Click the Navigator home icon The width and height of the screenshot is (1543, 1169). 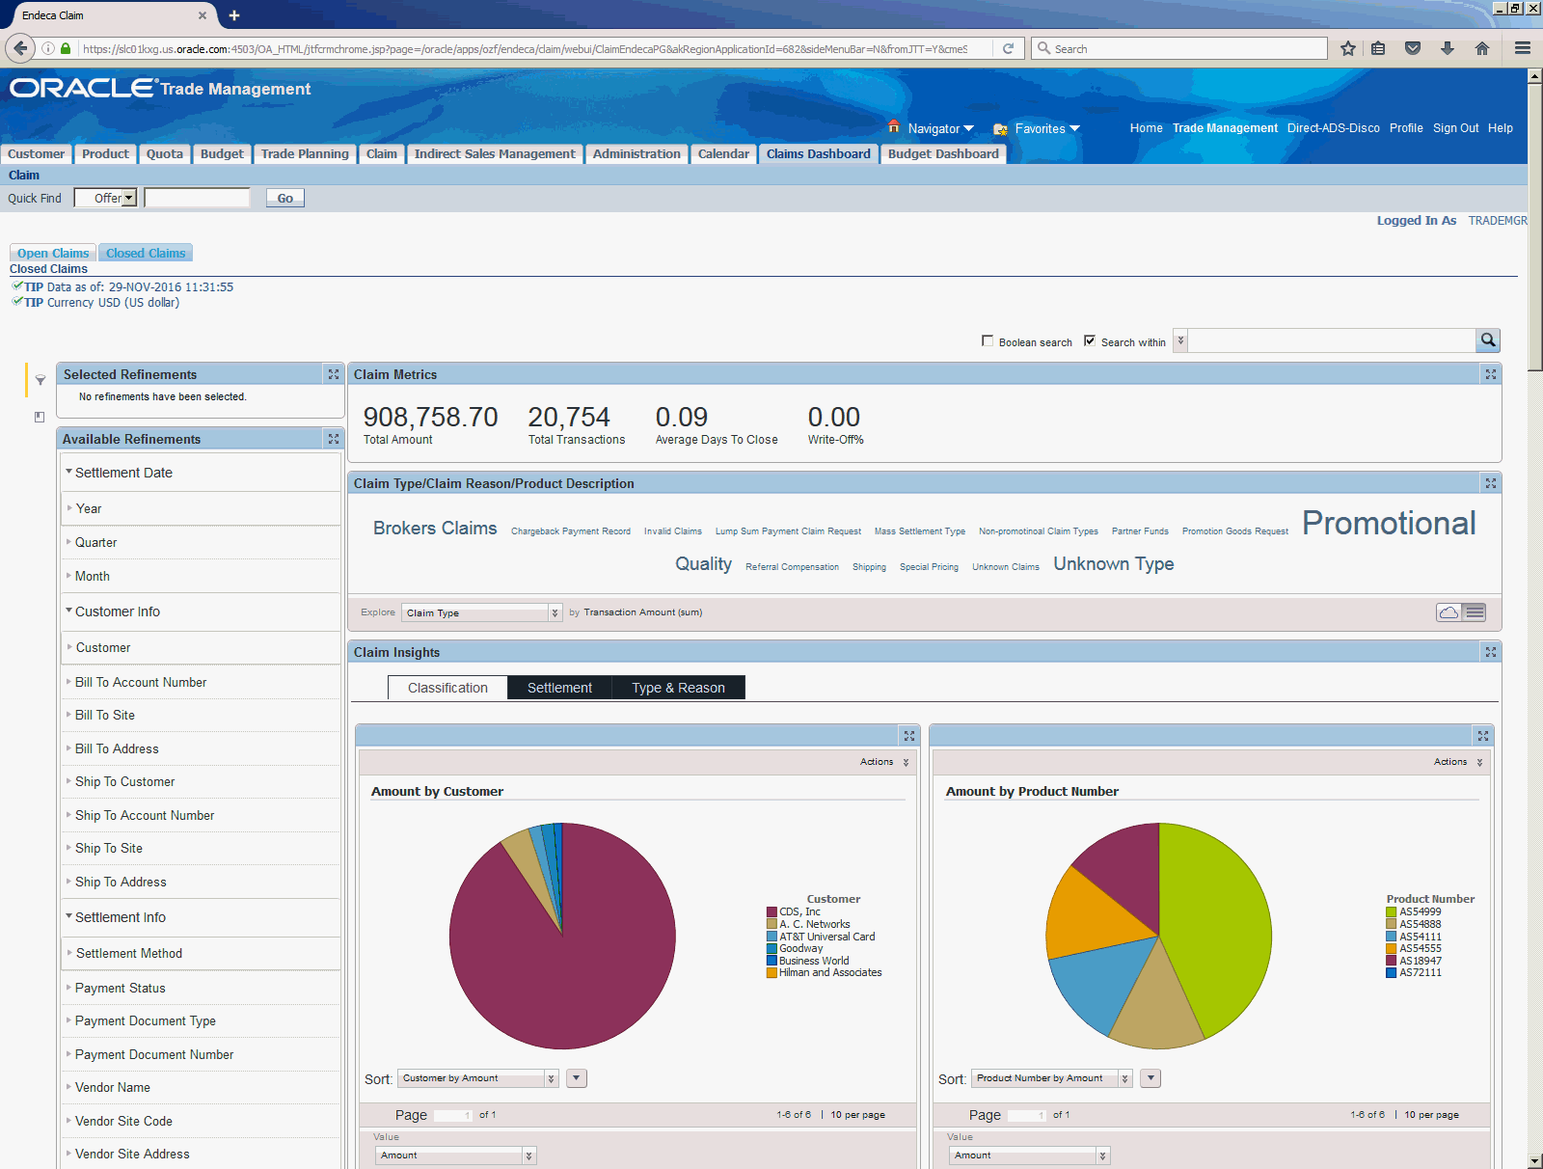click(894, 127)
